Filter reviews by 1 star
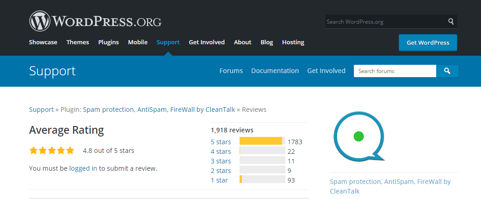 coord(219,180)
